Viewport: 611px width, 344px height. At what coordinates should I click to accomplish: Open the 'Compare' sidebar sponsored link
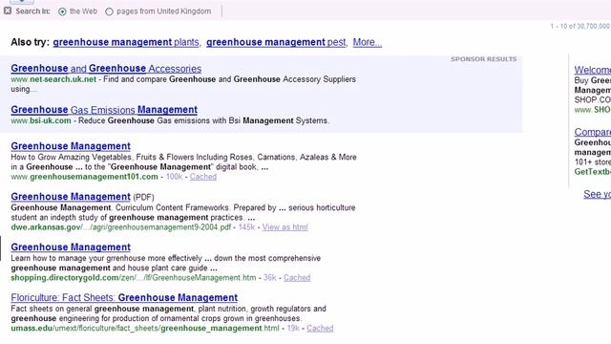(592, 132)
